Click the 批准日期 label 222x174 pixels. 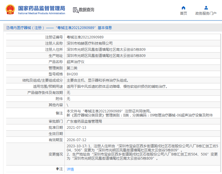tap(56, 128)
